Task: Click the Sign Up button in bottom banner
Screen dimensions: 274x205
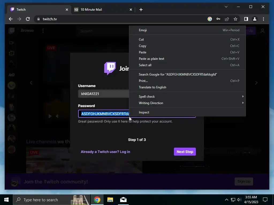Action: tap(244, 182)
